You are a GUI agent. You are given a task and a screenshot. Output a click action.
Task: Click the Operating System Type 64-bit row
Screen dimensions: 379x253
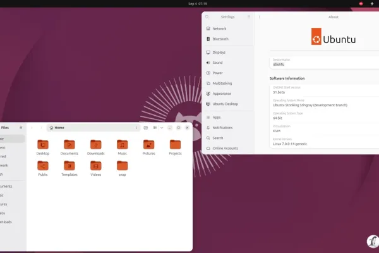coord(325,116)
